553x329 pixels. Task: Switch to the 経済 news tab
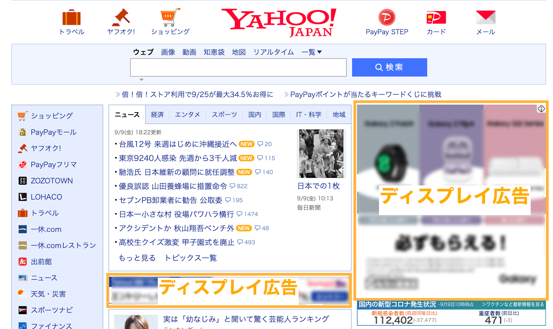click(x=157, y=115)
